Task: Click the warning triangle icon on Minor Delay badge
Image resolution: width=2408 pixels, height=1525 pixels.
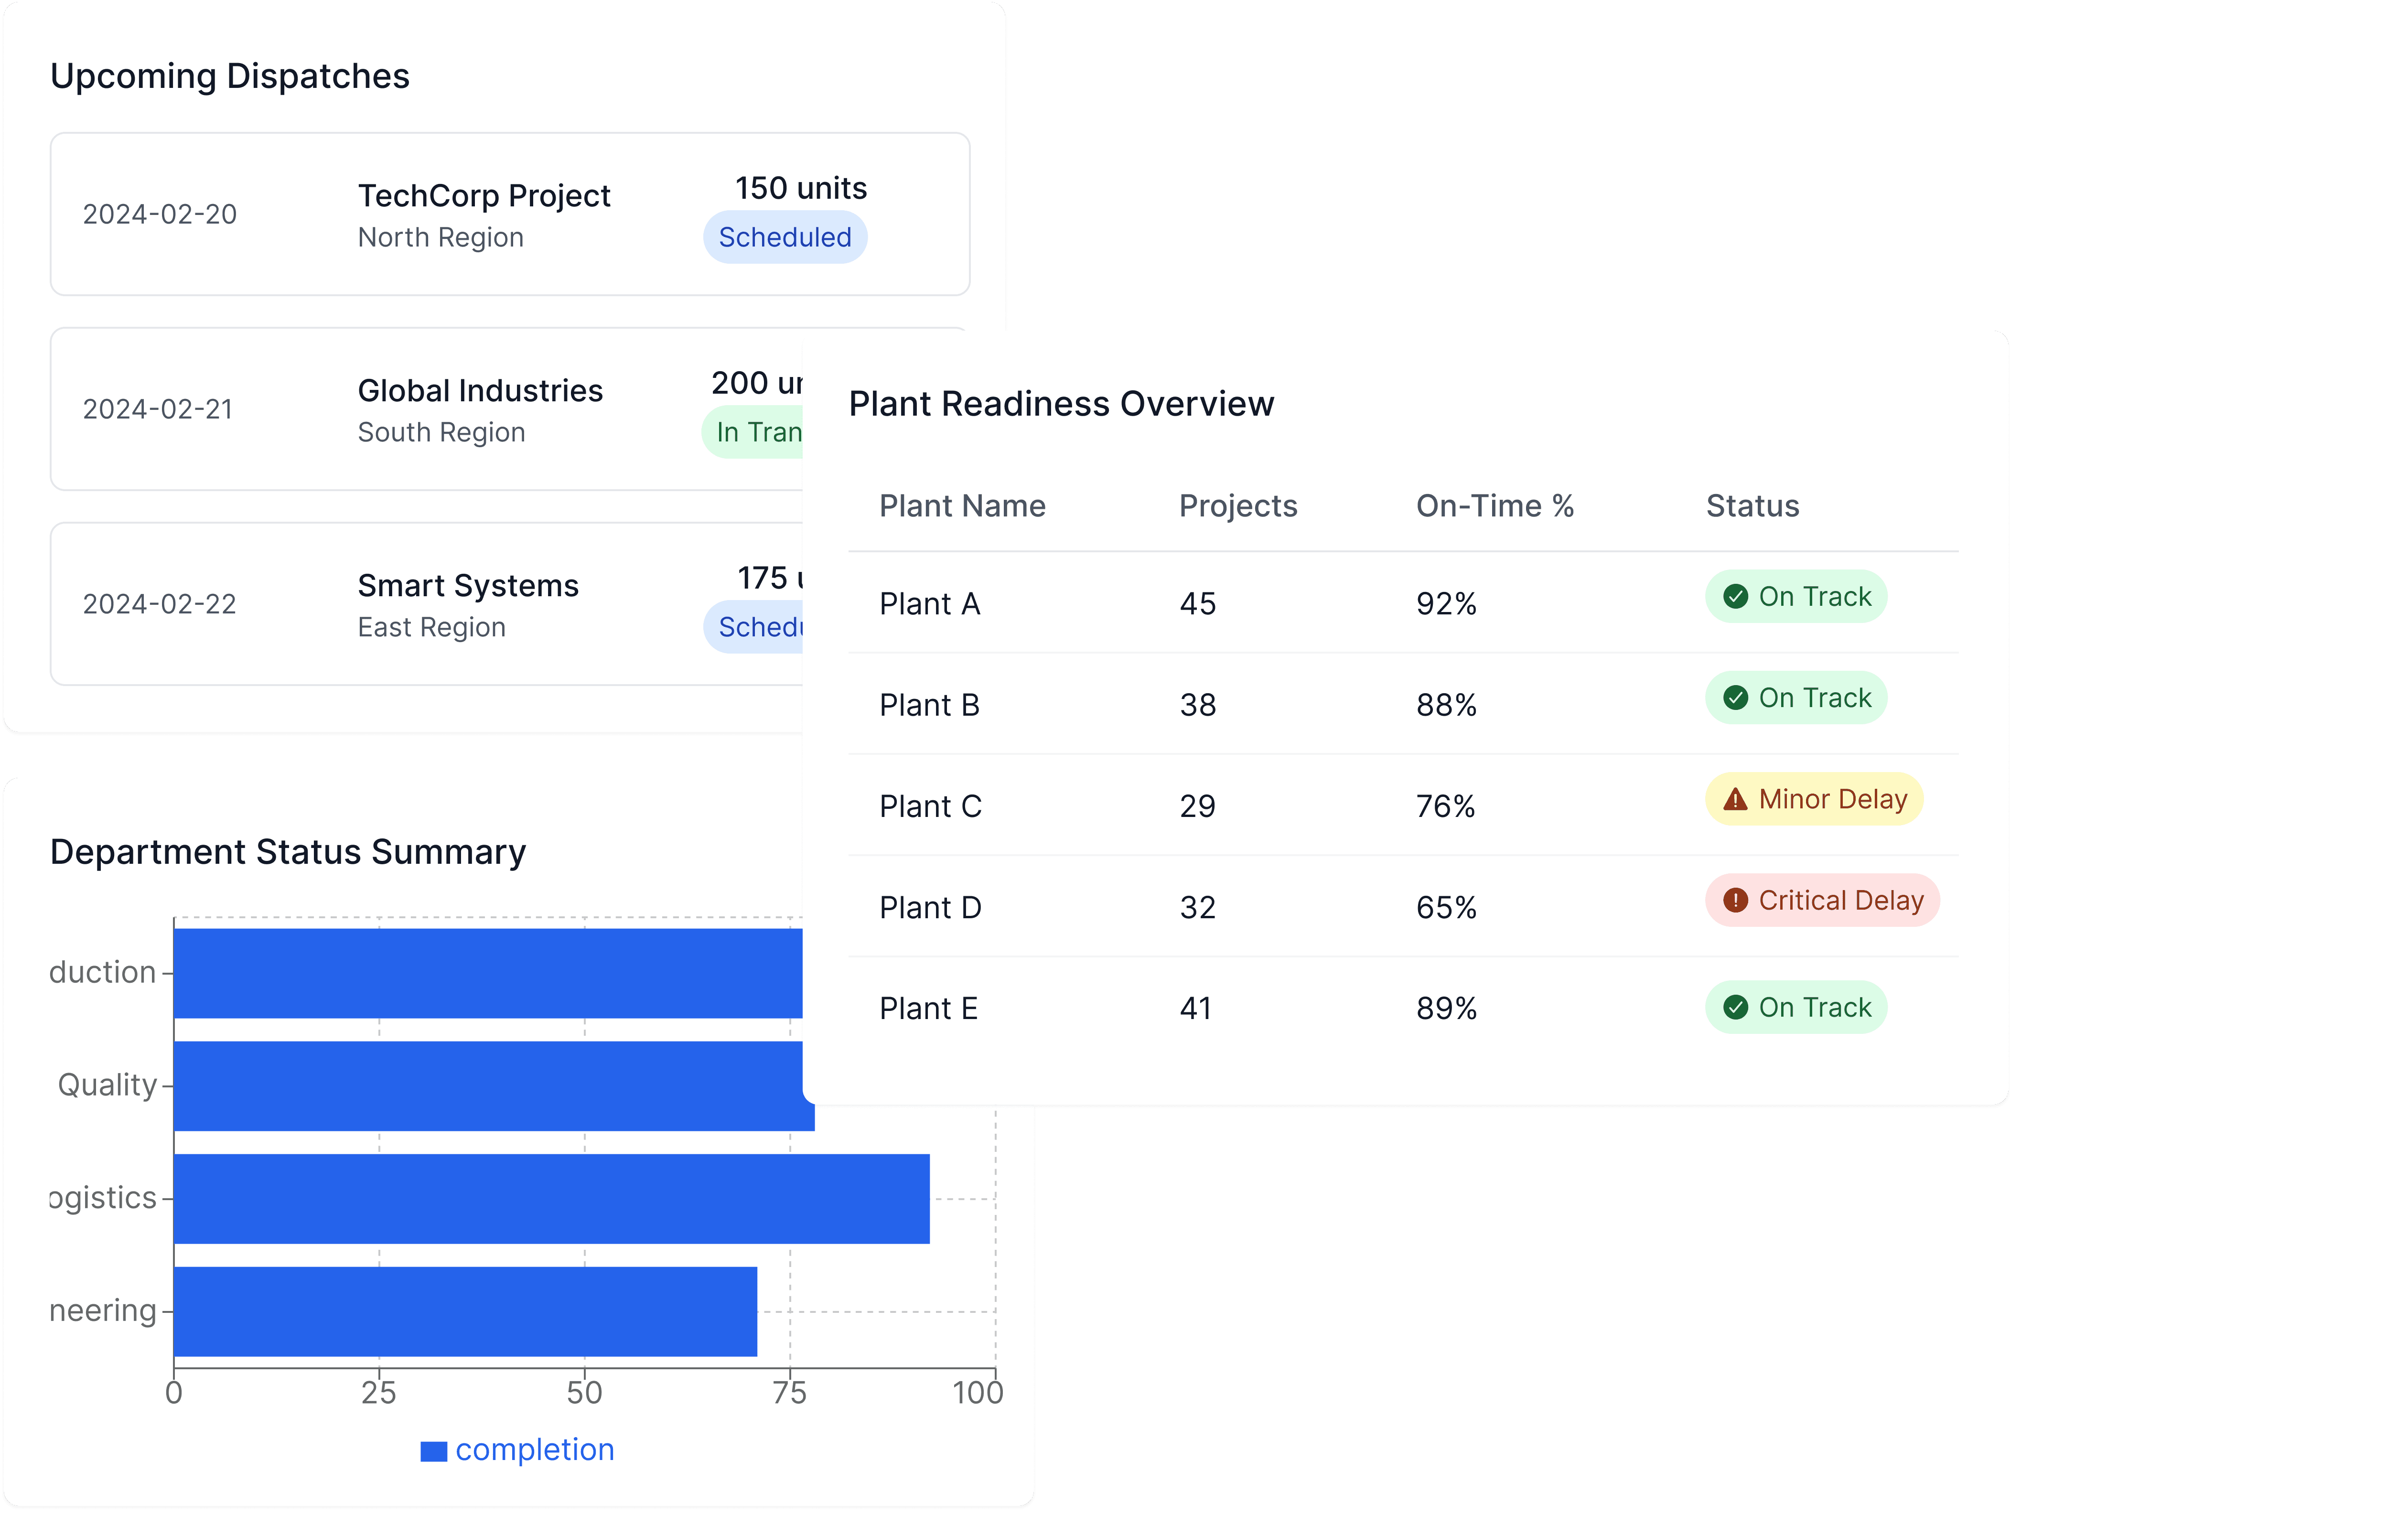Action: (x=1734, y=798)
